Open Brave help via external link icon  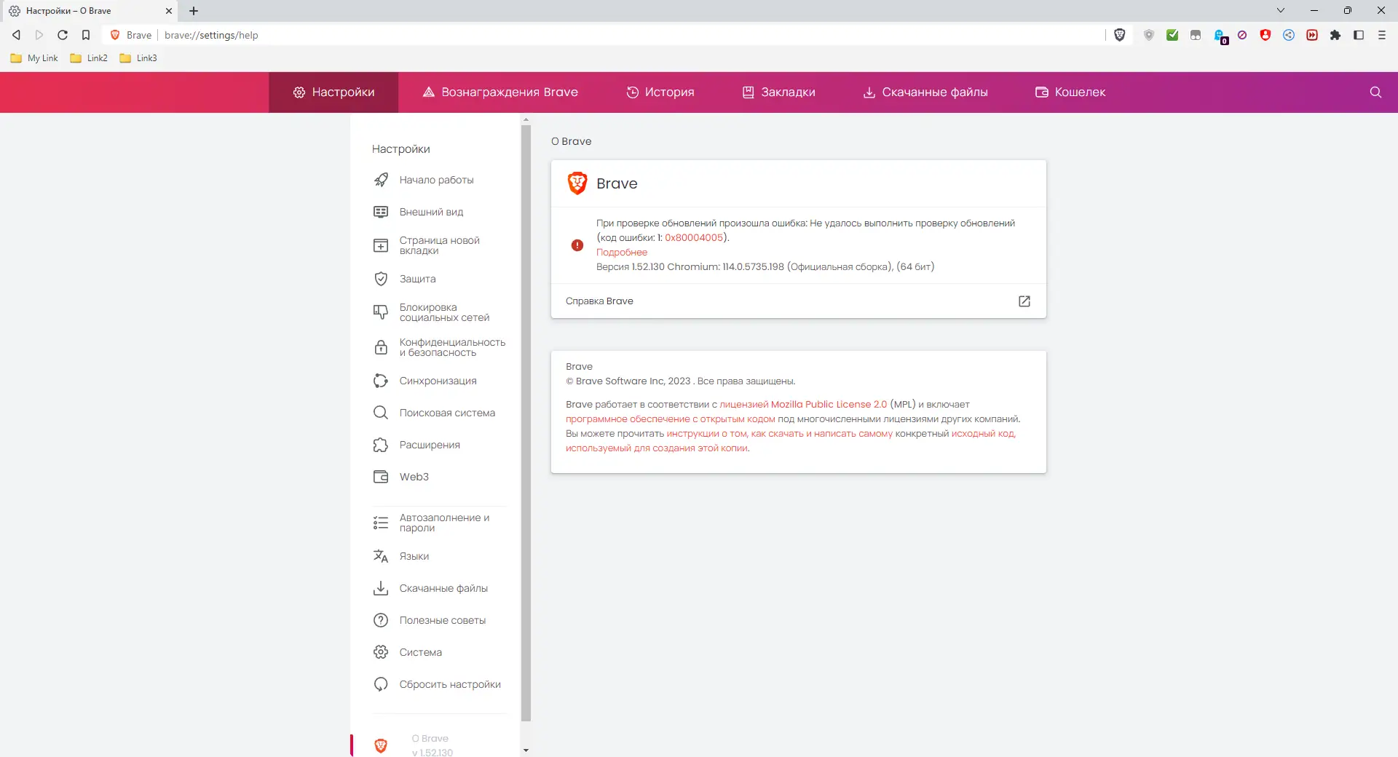coord(1024,301)
